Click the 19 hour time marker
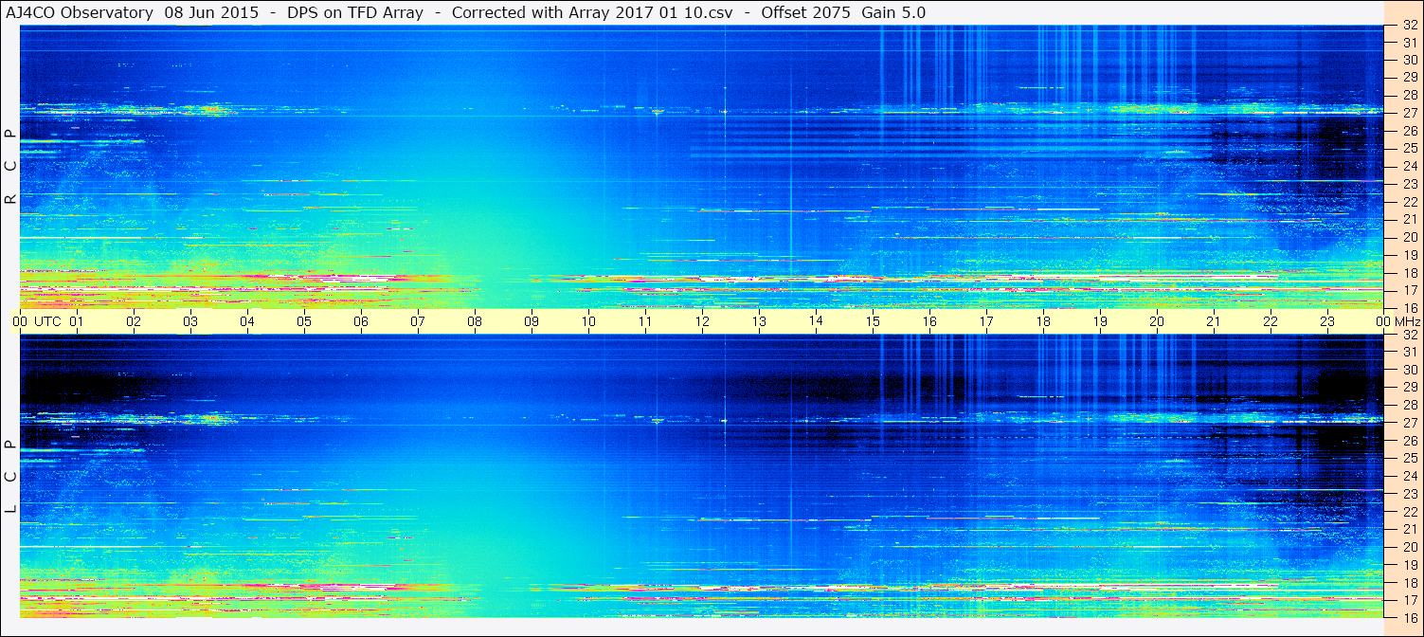 1100,321
